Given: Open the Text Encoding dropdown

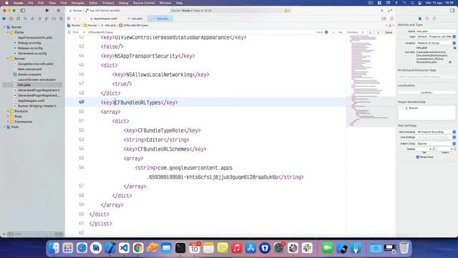Looking at the screenshot, I should (436, 132).
